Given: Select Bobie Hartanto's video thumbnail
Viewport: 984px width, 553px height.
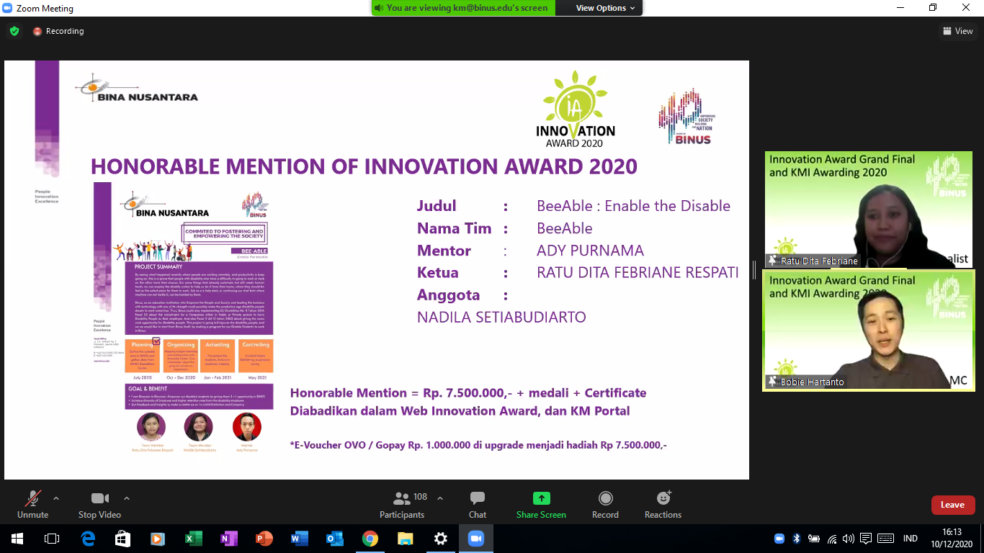Looking at the screenshot, I should (868, 331).
